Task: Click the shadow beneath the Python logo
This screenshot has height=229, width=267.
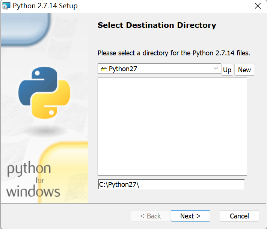Action: 46,131
